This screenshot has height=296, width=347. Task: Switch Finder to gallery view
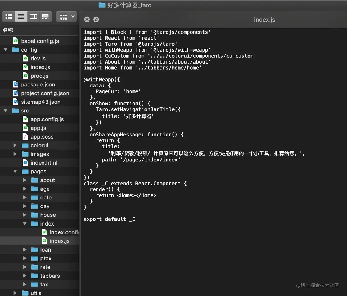point(46,16)
